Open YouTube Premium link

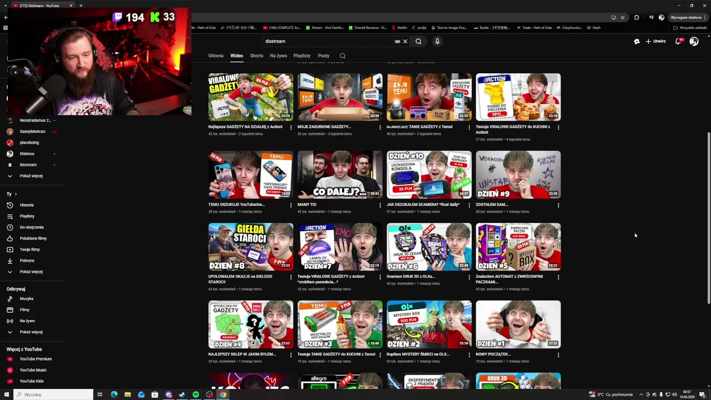coord(36,359)
